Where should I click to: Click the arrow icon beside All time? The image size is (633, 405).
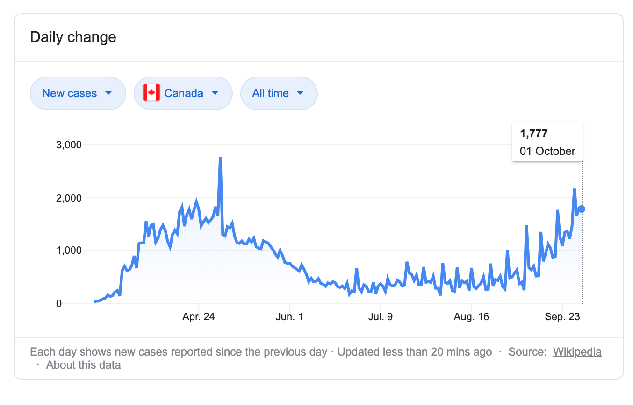click(x=300, y=93)
